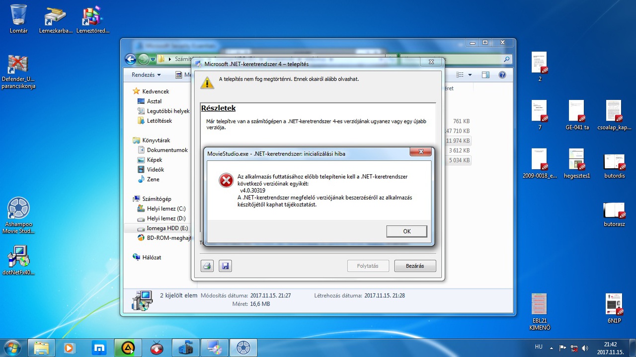Close the MovieStudio.exe error dialog
This screenshot has width=636, height=357.
pos(421,152)
